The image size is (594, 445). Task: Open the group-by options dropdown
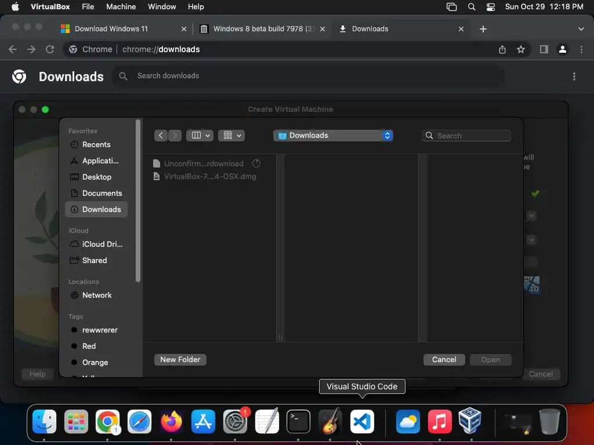point(231,136)
